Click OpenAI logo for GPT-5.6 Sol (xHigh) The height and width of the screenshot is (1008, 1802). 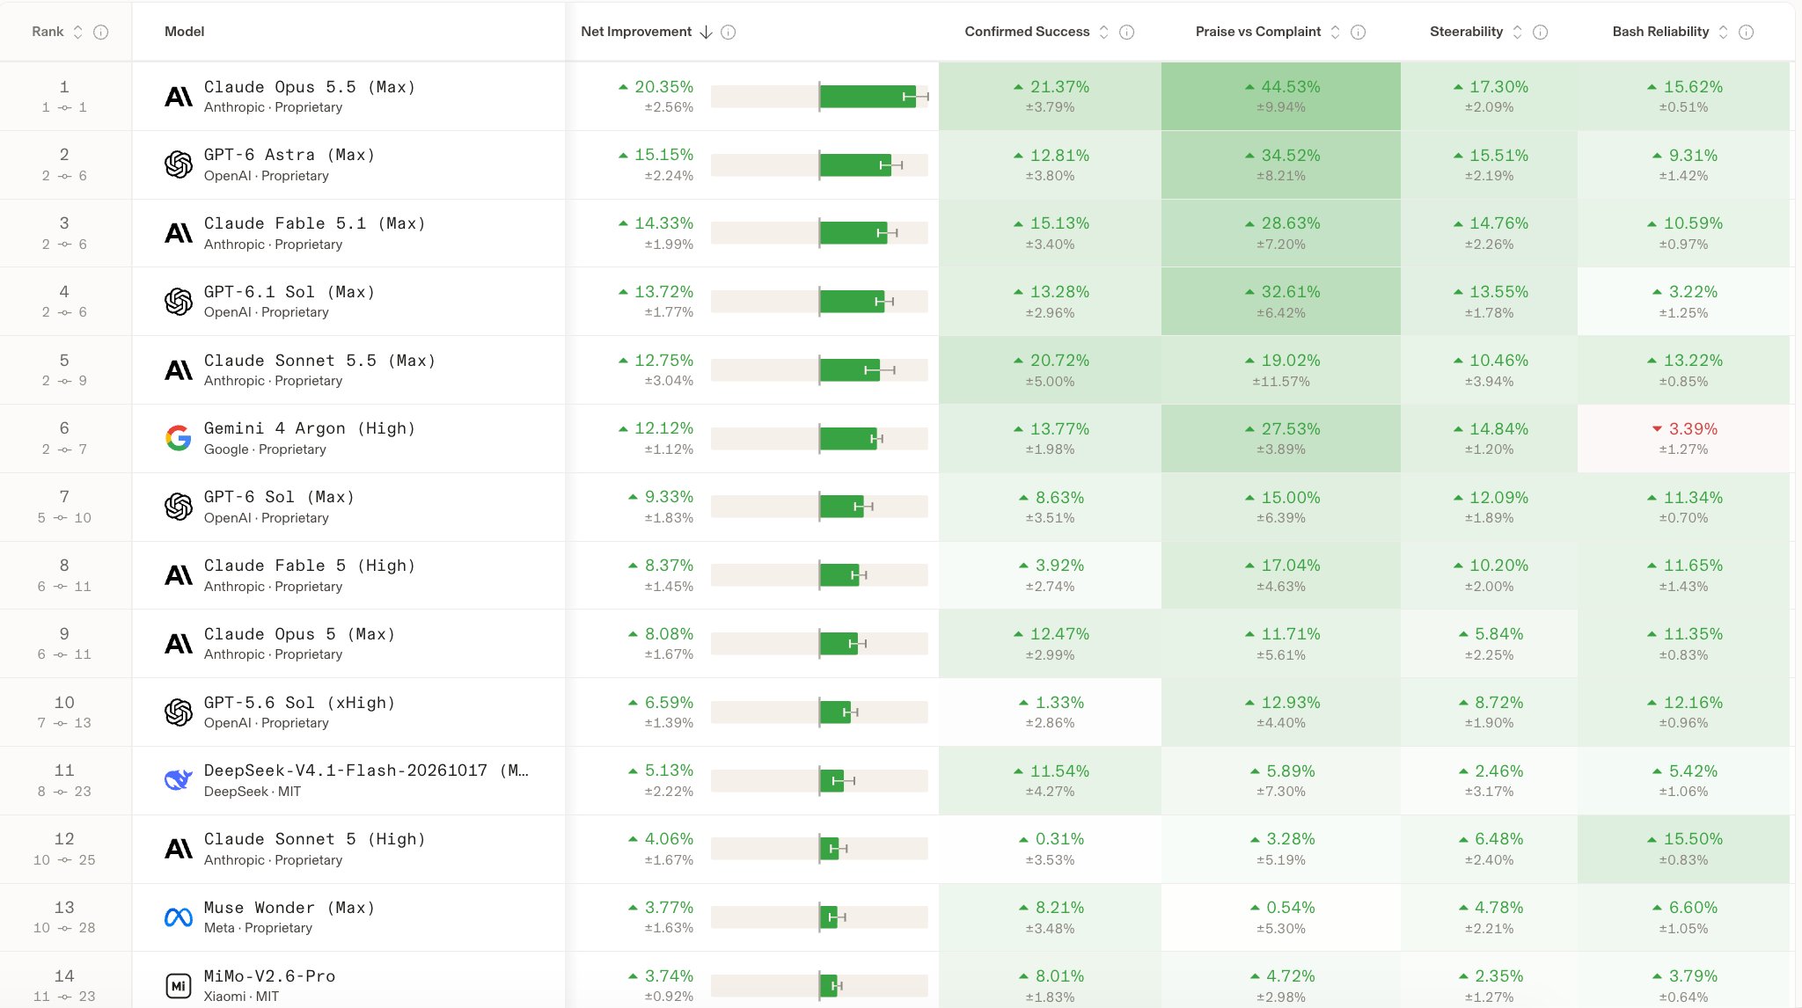coord(179,712)
